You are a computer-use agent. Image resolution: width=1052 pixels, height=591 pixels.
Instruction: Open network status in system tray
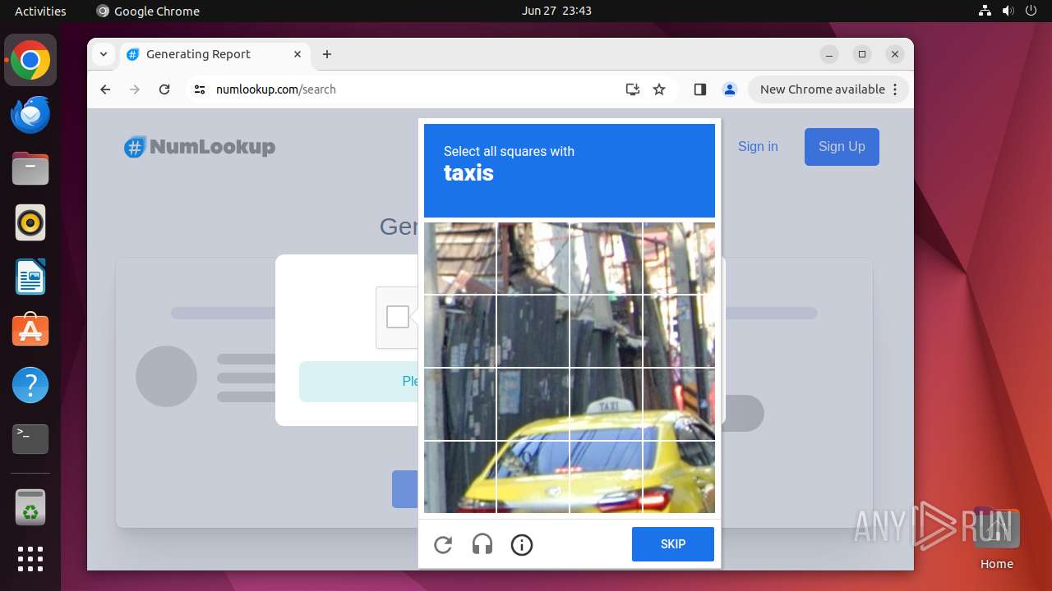[x=985, y=11]
